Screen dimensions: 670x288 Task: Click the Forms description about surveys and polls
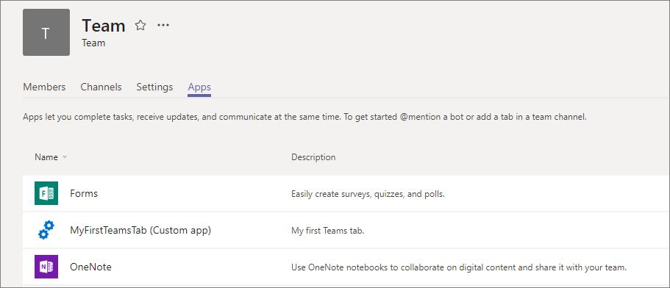click(368, 194)
